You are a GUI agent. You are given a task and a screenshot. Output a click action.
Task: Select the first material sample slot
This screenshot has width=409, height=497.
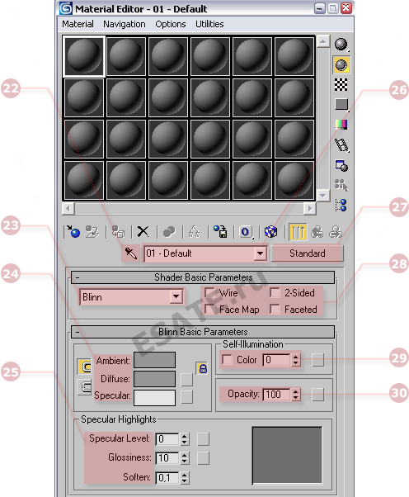[x=84, y=56]
